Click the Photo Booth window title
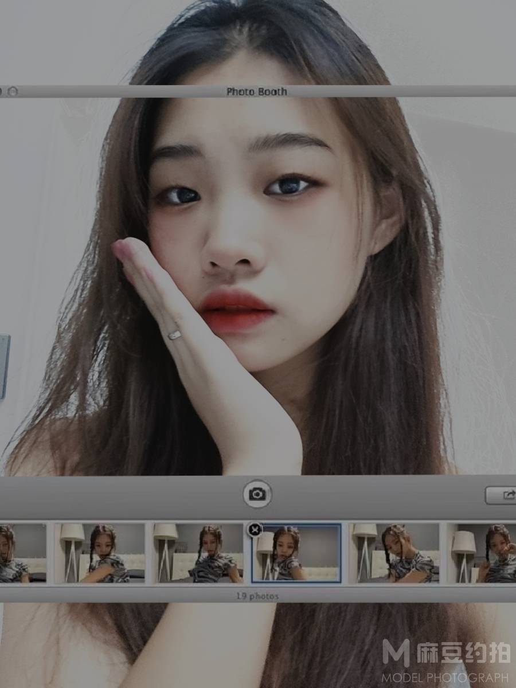The width and height of the screenshot is (516, 688). pos(257,92)
